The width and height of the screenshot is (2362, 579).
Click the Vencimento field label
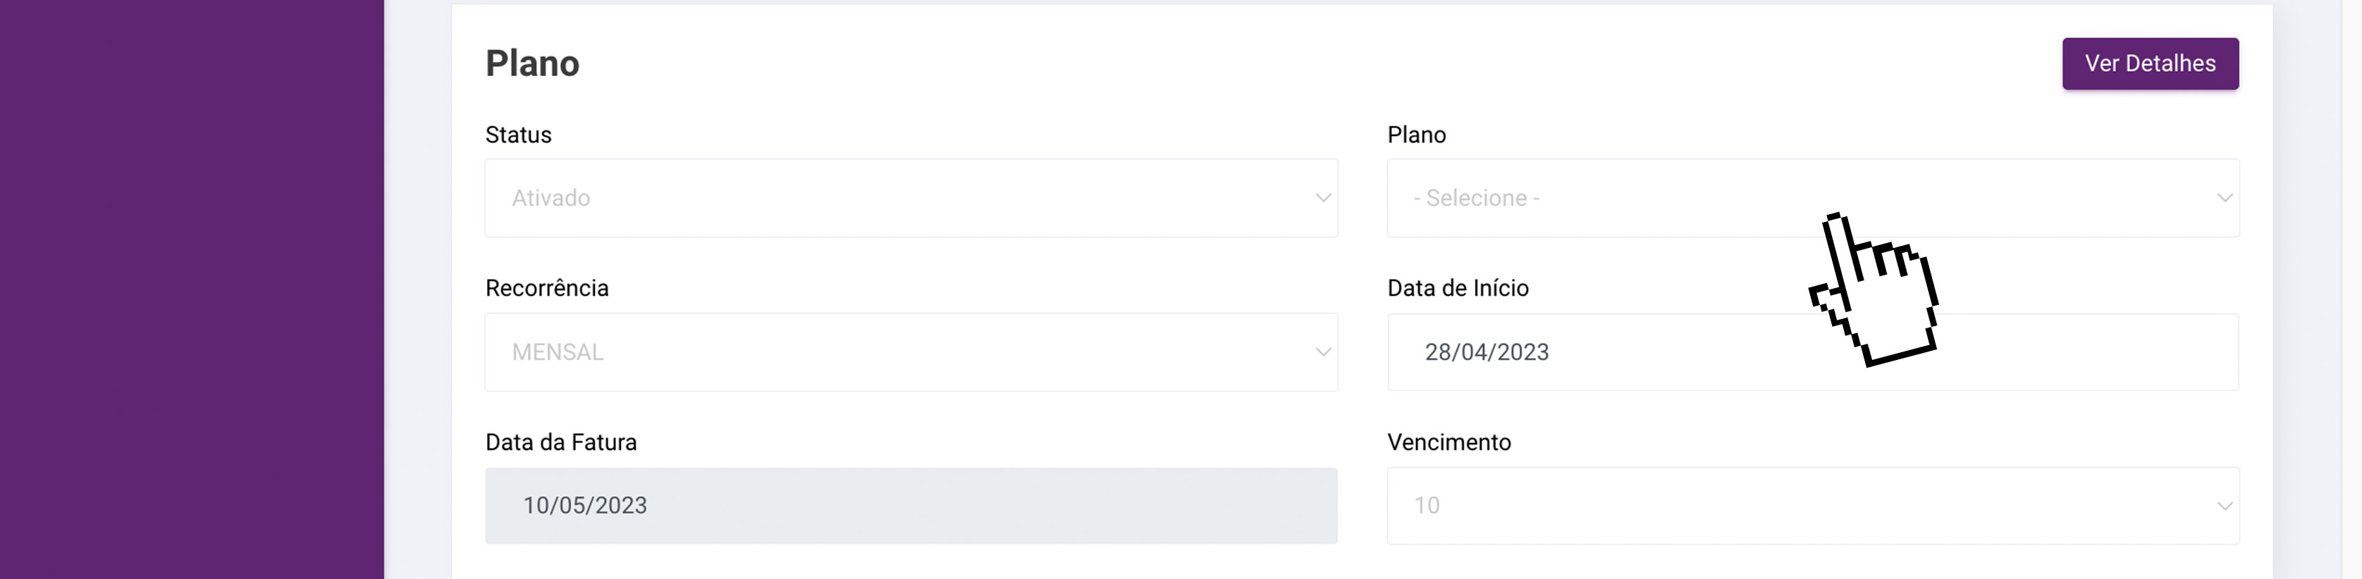coord(1448,442)
